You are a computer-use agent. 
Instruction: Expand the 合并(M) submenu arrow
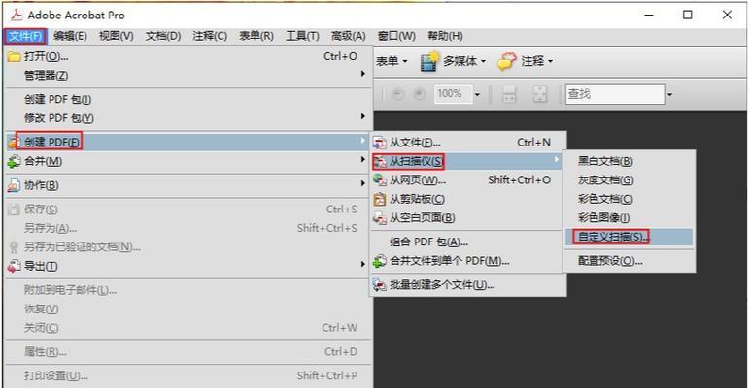pyautogui.click(x=362, y=159)
